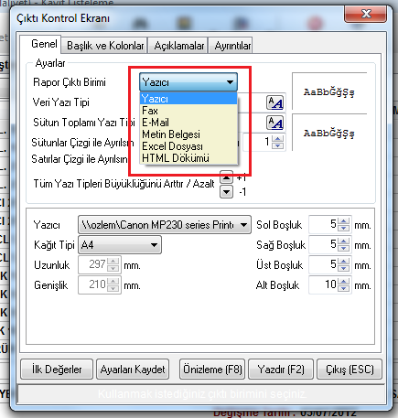
Task: Click Ayarları Kaydet button
Action: [x=133, y=370]
